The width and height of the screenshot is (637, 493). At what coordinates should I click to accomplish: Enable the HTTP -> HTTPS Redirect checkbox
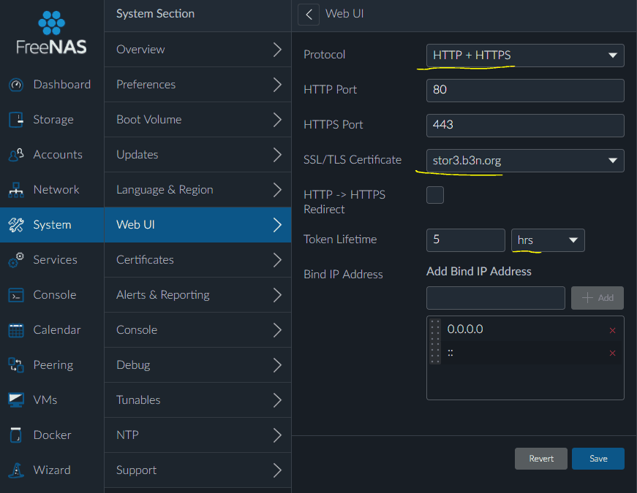434,195
